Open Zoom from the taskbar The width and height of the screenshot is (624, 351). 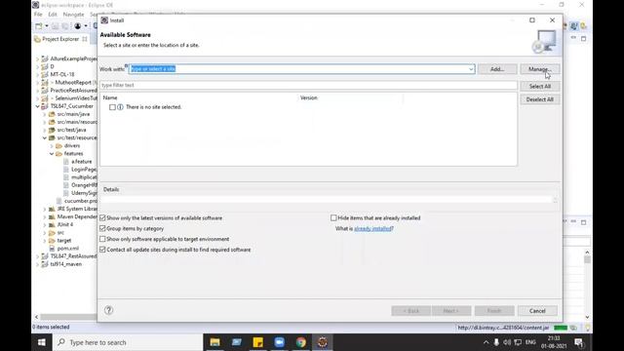pyautogui.click(x=280, y=342)
